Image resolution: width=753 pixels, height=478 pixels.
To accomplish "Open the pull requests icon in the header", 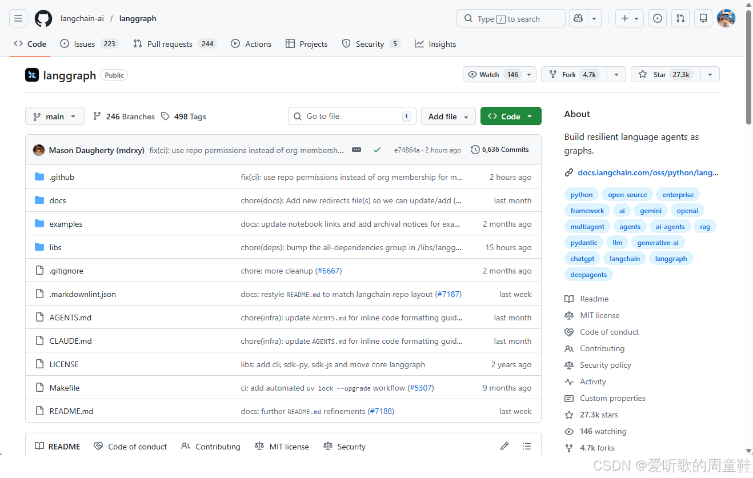I will click(680, 18).
